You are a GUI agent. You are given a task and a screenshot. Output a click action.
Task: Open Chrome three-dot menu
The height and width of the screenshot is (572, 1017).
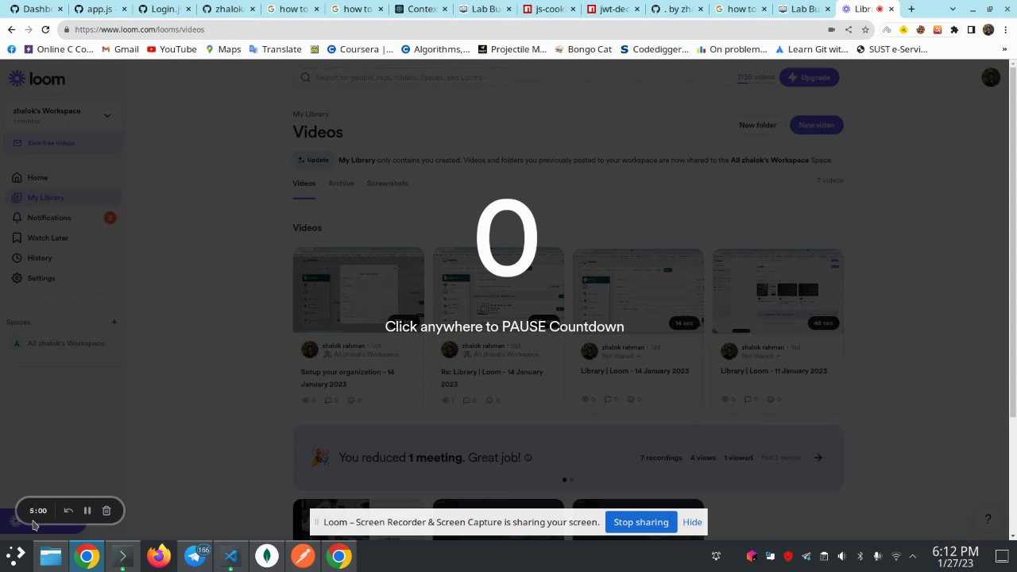click(1005, 29)
